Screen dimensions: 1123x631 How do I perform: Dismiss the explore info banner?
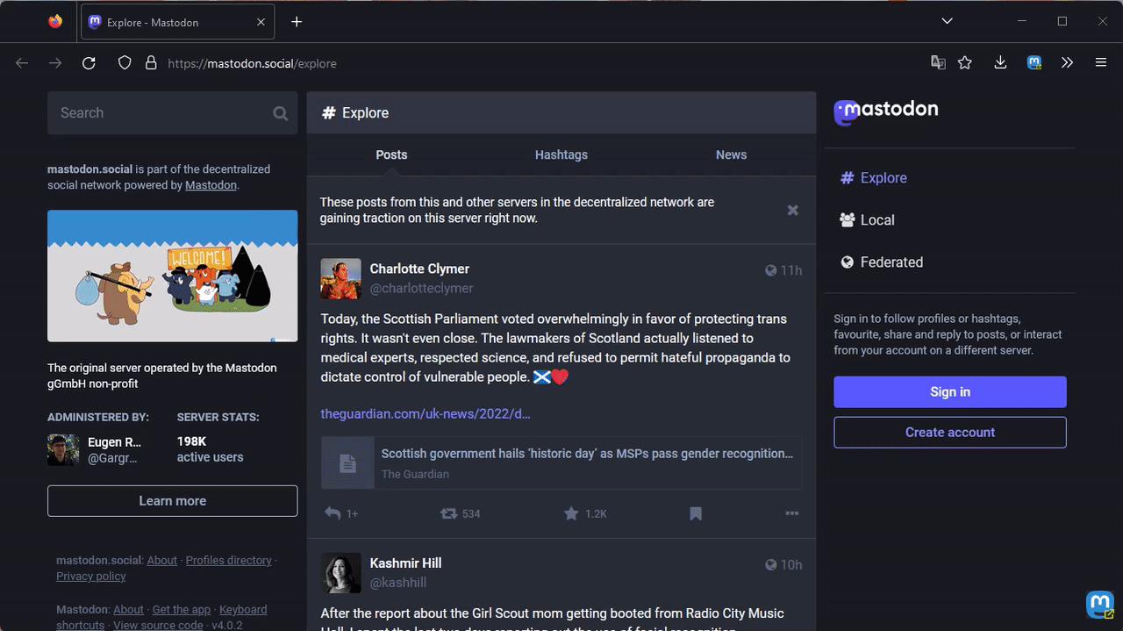tap(793, 210)
